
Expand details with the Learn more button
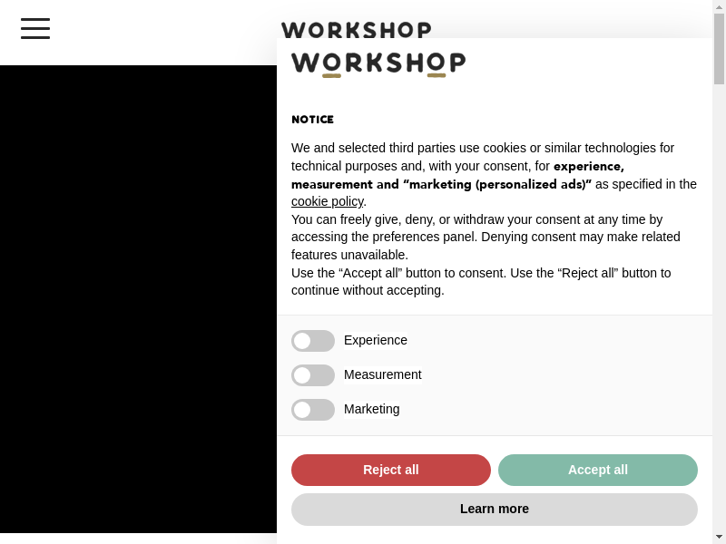tap(495, 510)
